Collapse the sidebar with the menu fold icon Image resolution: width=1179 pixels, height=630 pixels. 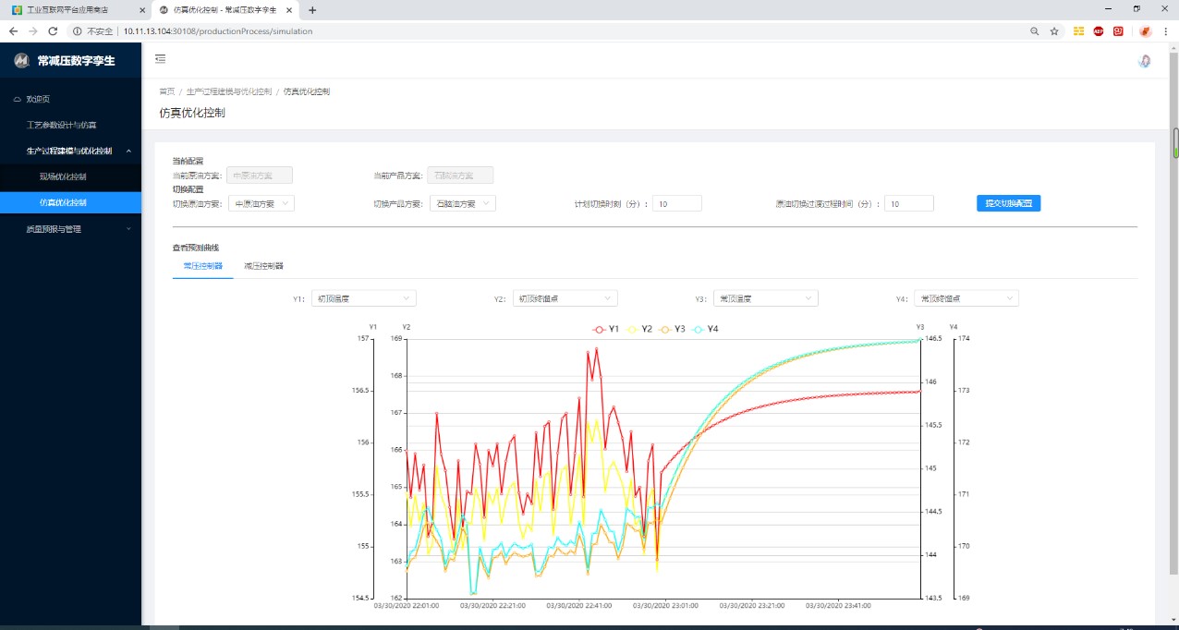(160, 59)
